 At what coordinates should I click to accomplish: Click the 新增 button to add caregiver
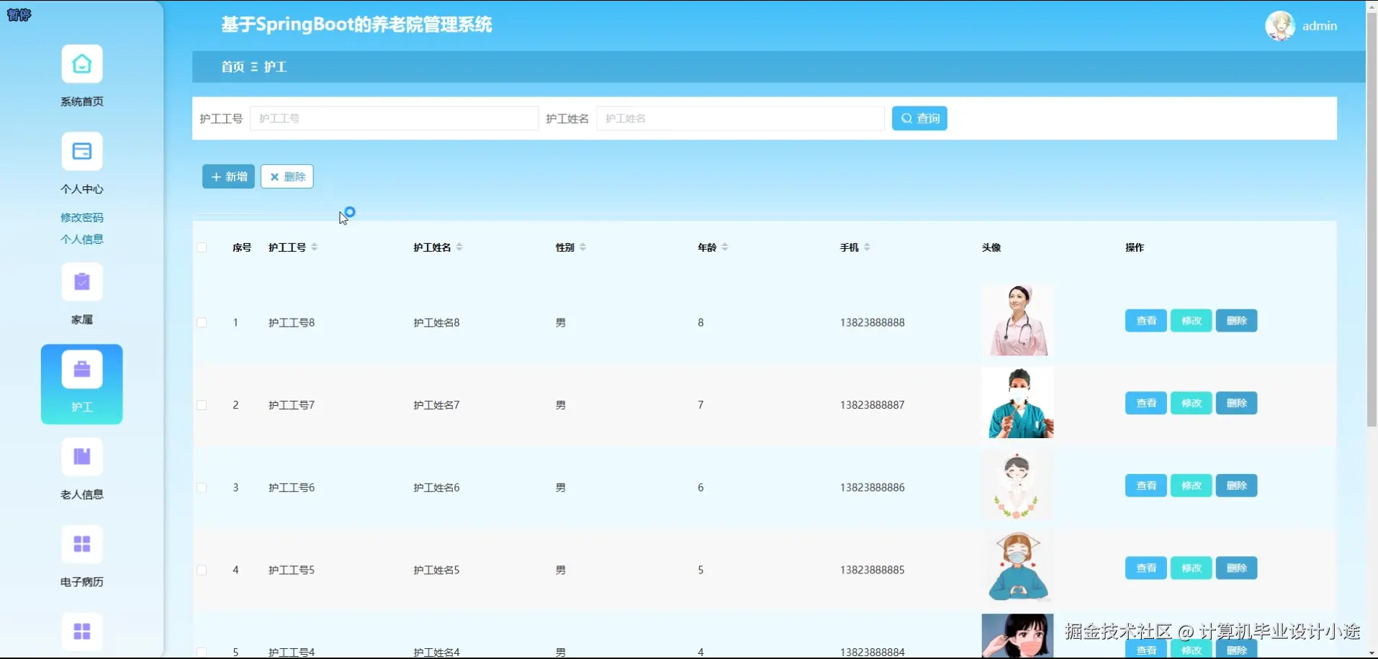pyautogui.click(x=228, y=176)
